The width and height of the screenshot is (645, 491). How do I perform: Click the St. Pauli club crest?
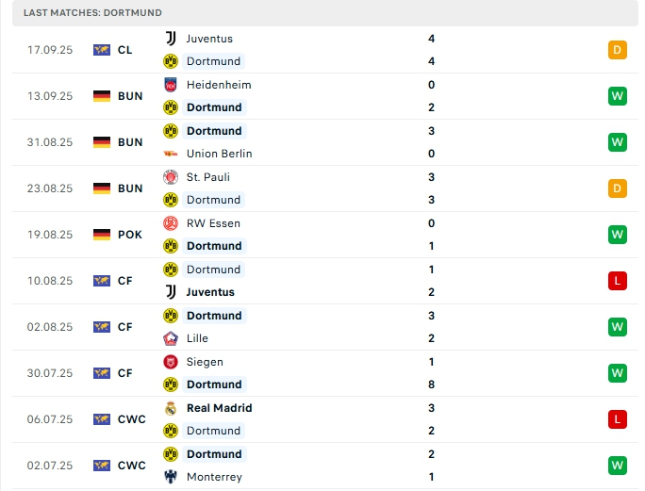coord(171,177)
